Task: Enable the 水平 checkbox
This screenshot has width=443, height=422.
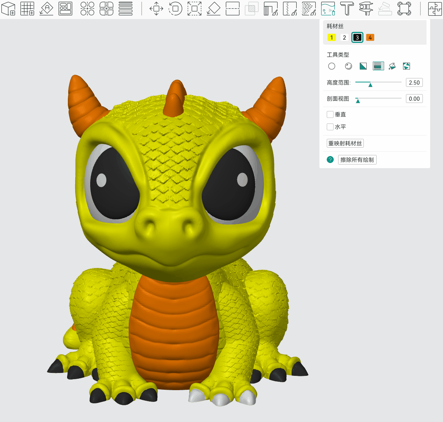Action: point(330,127)
